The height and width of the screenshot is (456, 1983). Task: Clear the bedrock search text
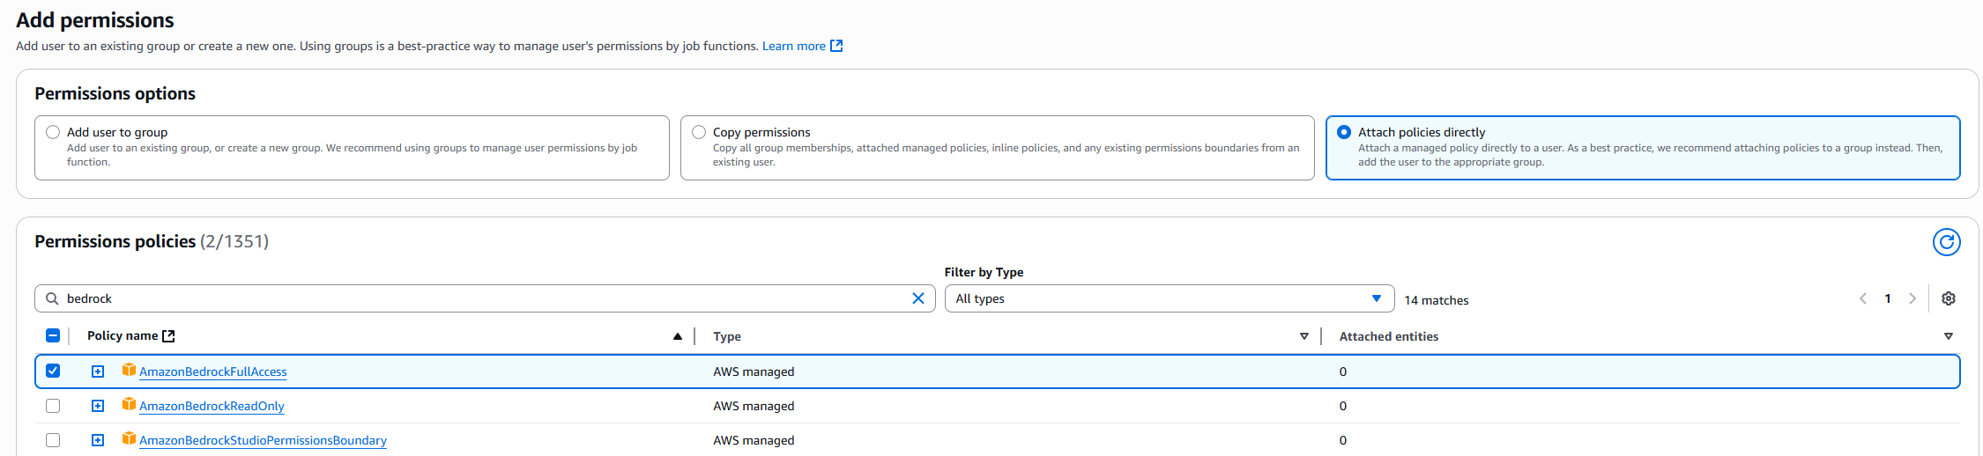click(x=917, y=298)
